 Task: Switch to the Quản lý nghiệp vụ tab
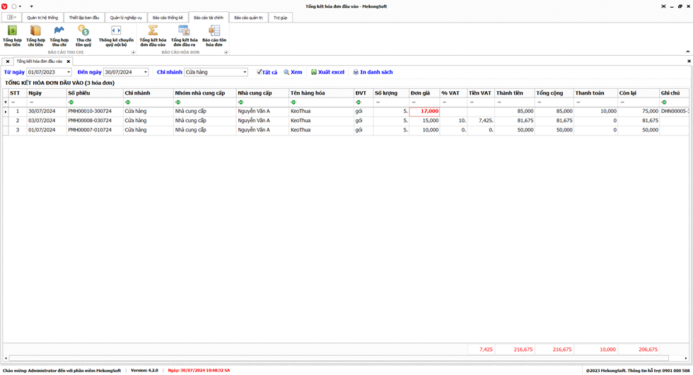click(126, 18)
